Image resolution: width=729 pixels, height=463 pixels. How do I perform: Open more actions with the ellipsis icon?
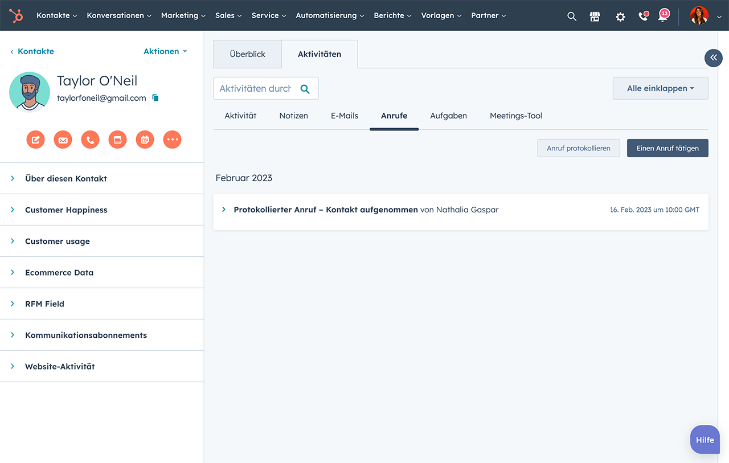click(172, 139)
